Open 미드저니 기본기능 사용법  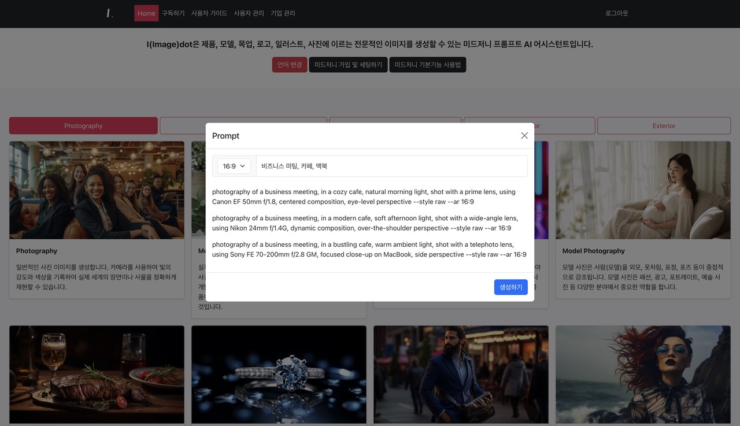[x=428, y=65]
